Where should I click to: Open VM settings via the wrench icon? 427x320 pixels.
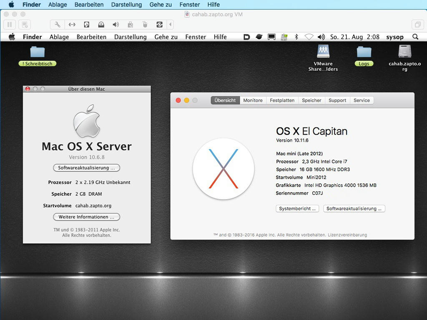point(58,25)
